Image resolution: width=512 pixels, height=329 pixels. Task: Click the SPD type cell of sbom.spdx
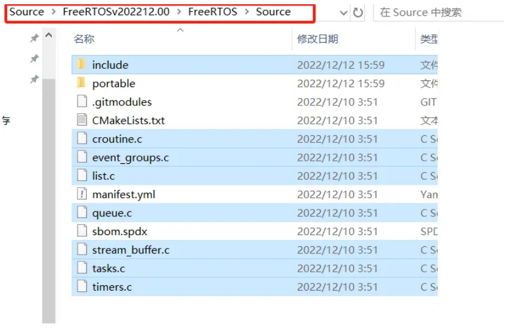[x=429, y=232]
